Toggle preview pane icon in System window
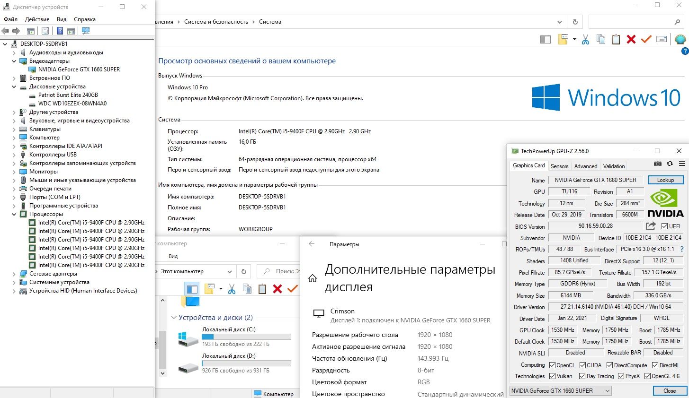The width and height of the screenshot is (689, 398). (546, 39)
